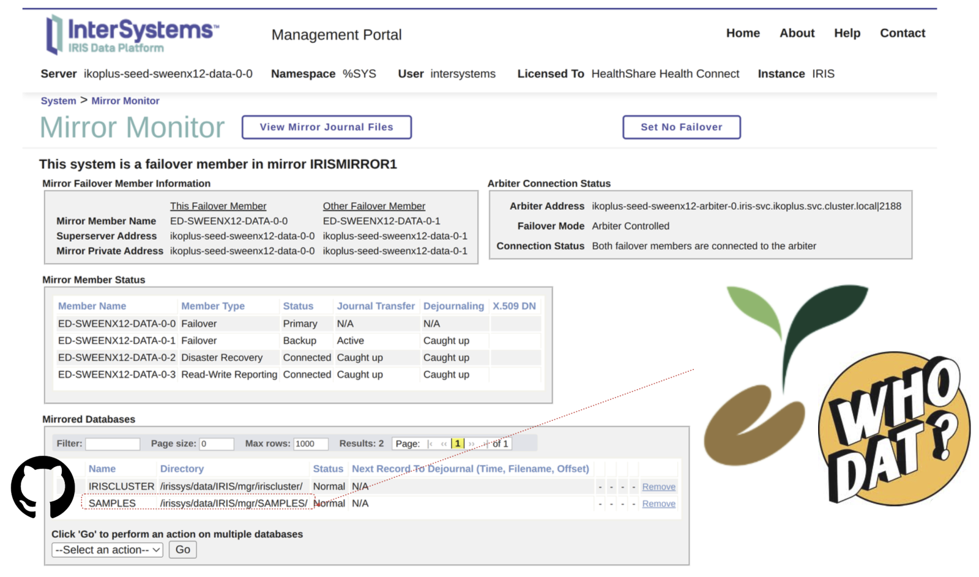Click the InterSystems IRIS logo
Screen dimensions: 979x577
[132, 35]
